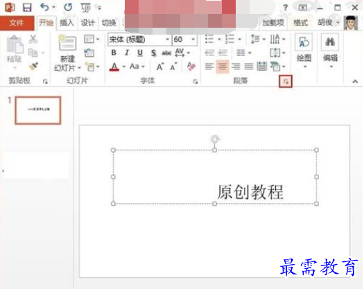This screenshot has height=289, width=364.
Task: Switch to the 切换 Transitions tab
Action: [x=109, y=23]
